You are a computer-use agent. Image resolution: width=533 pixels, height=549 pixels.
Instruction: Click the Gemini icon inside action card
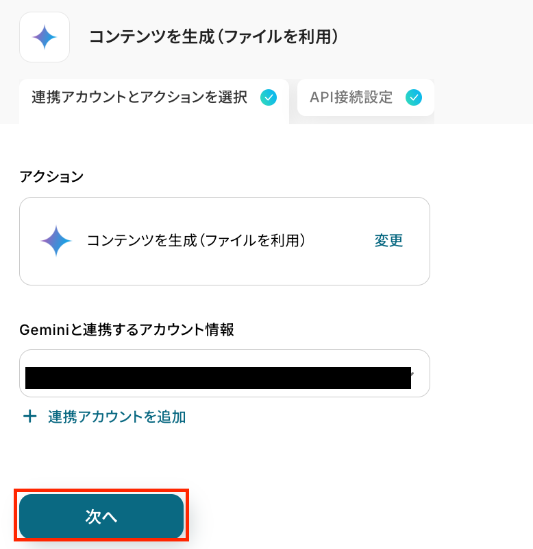click(x=56, y=241)
